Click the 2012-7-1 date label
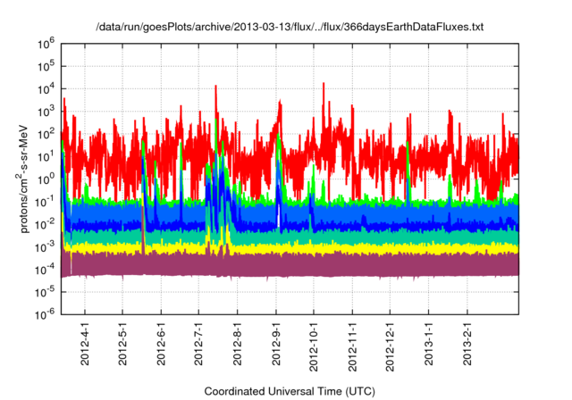Image resolution: width=572 pixels, height=400 pixels. (198, 344)
